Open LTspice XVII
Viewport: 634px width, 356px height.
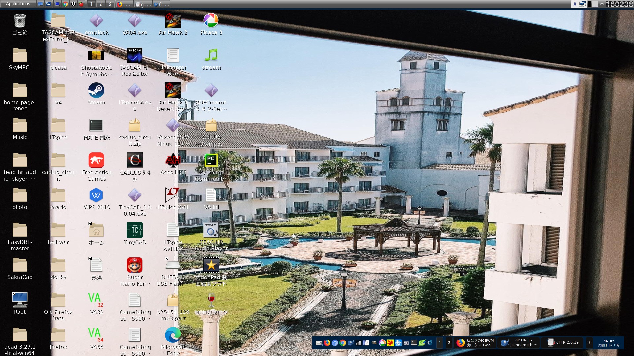(173, 194)
